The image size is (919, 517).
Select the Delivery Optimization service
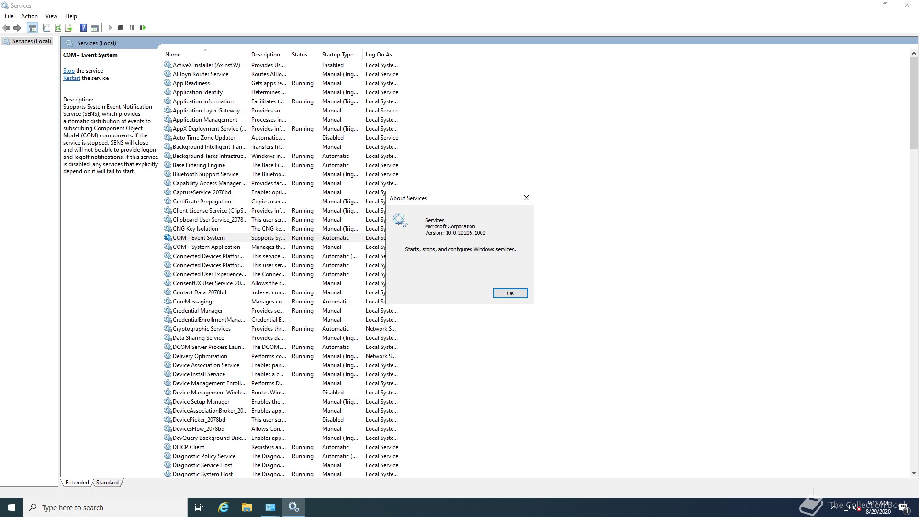click(x=281, y=356)
